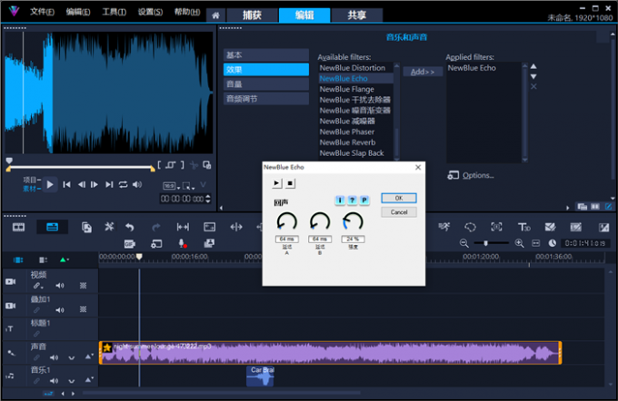Toggle repeat playback in preview controls

click(x=123, y=184)
